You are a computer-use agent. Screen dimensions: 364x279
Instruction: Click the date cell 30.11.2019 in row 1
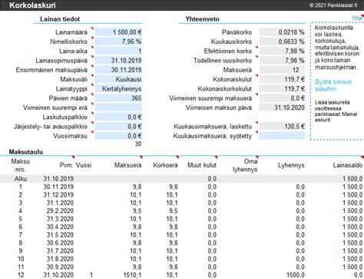pos(58,187)
